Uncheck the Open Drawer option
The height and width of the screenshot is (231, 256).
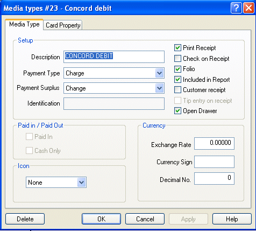tap(177, 111)
